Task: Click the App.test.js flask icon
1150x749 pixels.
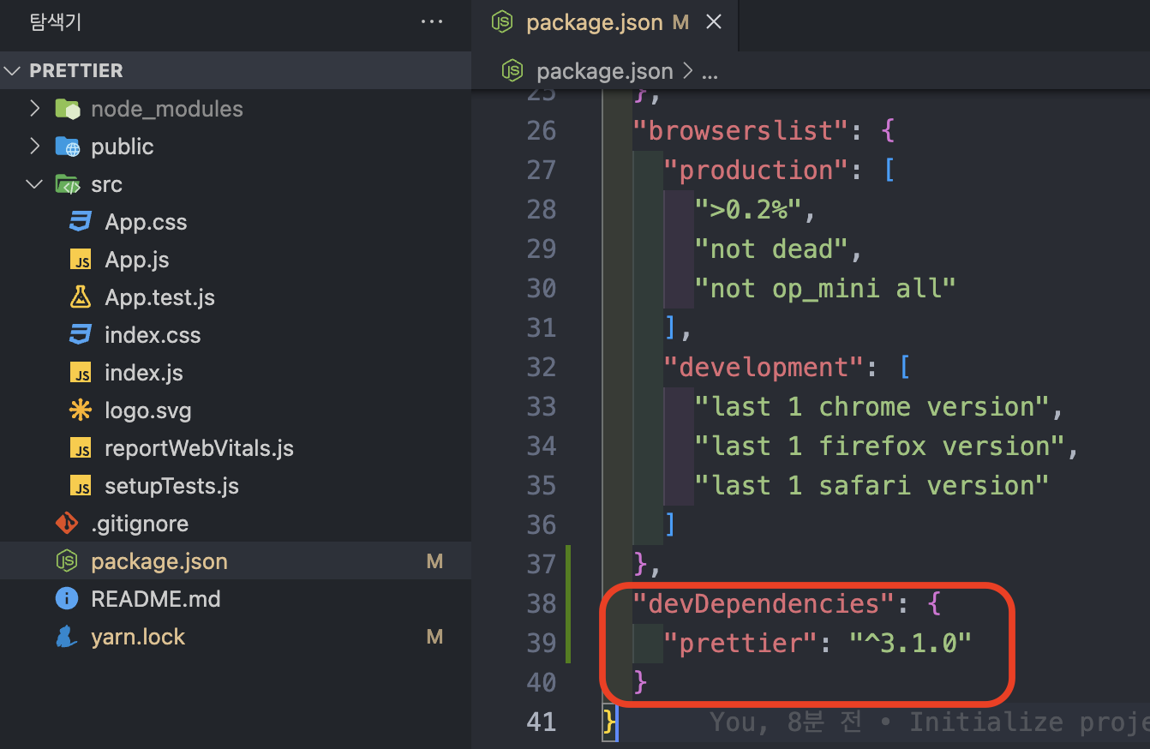Action: tap(81, 297)
